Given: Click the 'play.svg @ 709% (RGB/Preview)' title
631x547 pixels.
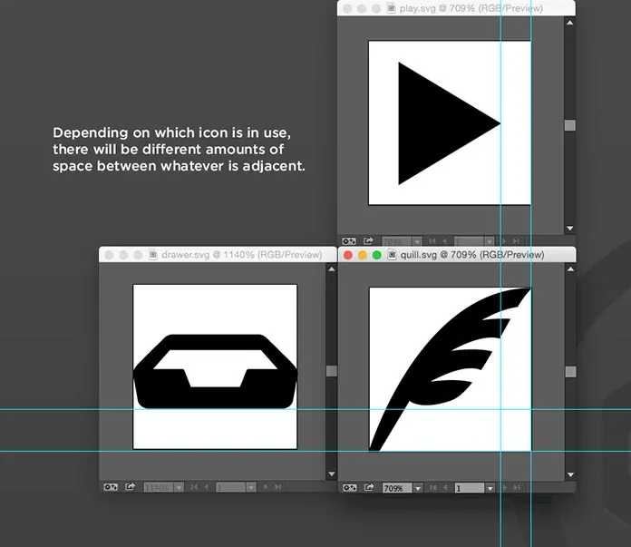Looking at the screenshot, I should point(471,8).
